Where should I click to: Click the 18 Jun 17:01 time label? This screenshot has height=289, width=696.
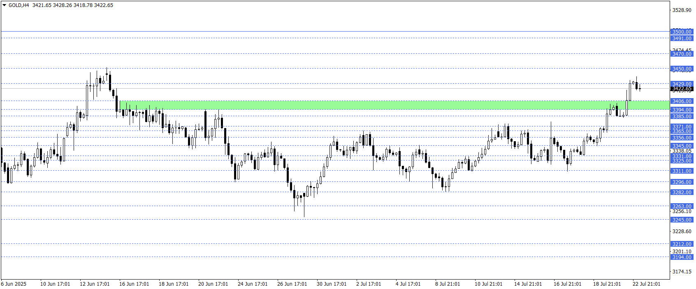(174, 284)
